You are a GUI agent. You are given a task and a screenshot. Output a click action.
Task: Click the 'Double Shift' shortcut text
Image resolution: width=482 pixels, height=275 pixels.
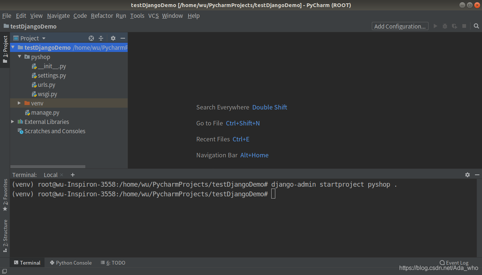(270, 107)
